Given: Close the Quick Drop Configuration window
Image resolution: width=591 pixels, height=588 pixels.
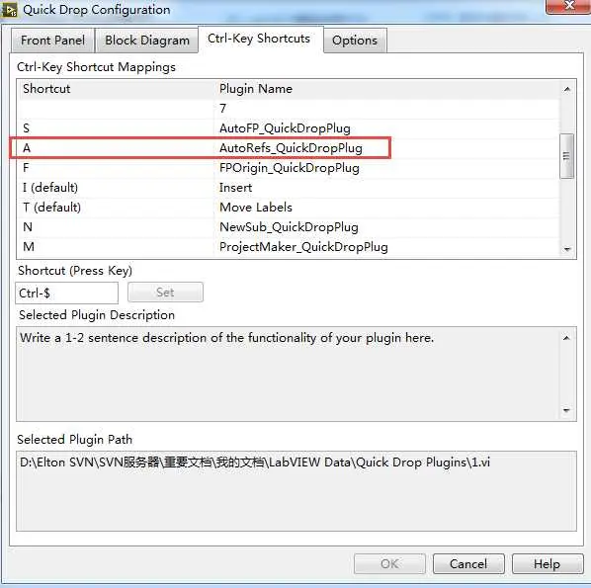Looking at the screenshot, I should point(568,6).
